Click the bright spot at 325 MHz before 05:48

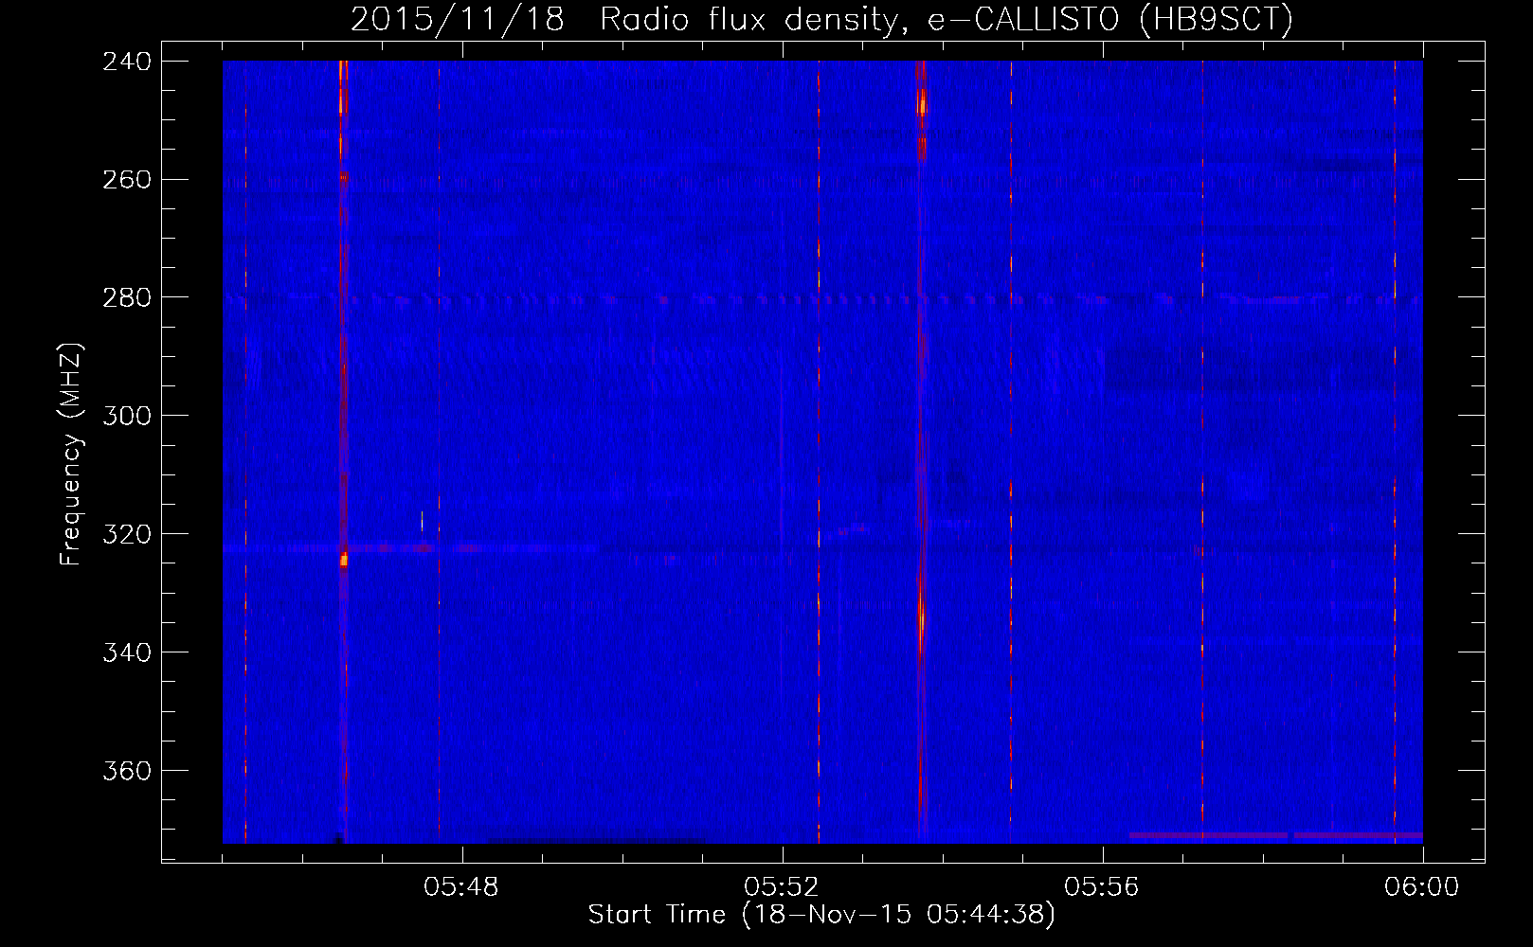tap(344, 560)
